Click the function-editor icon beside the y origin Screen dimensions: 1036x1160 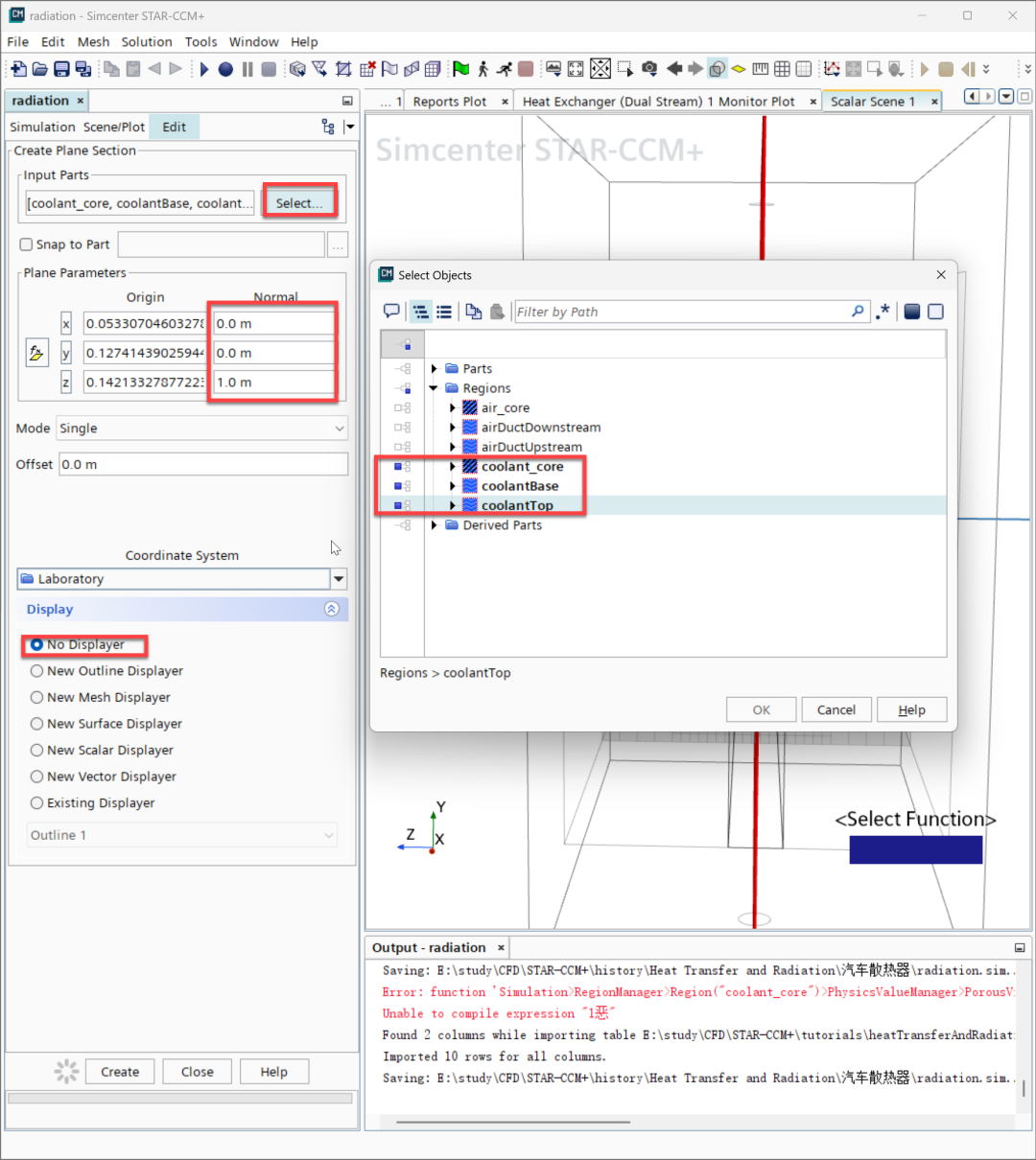(x=36, y=353)
